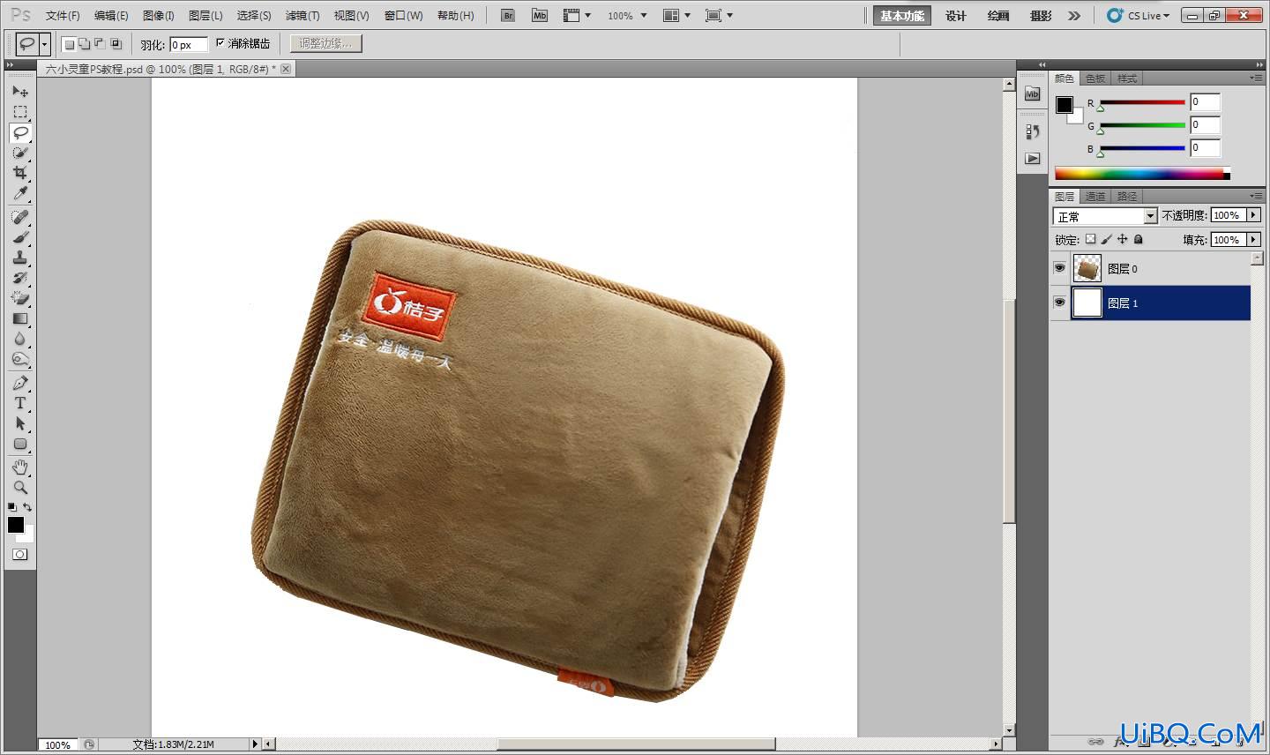Open the CS Live menu button
The height and width of the screenshot is (755, 1270).
[1139, 16]
